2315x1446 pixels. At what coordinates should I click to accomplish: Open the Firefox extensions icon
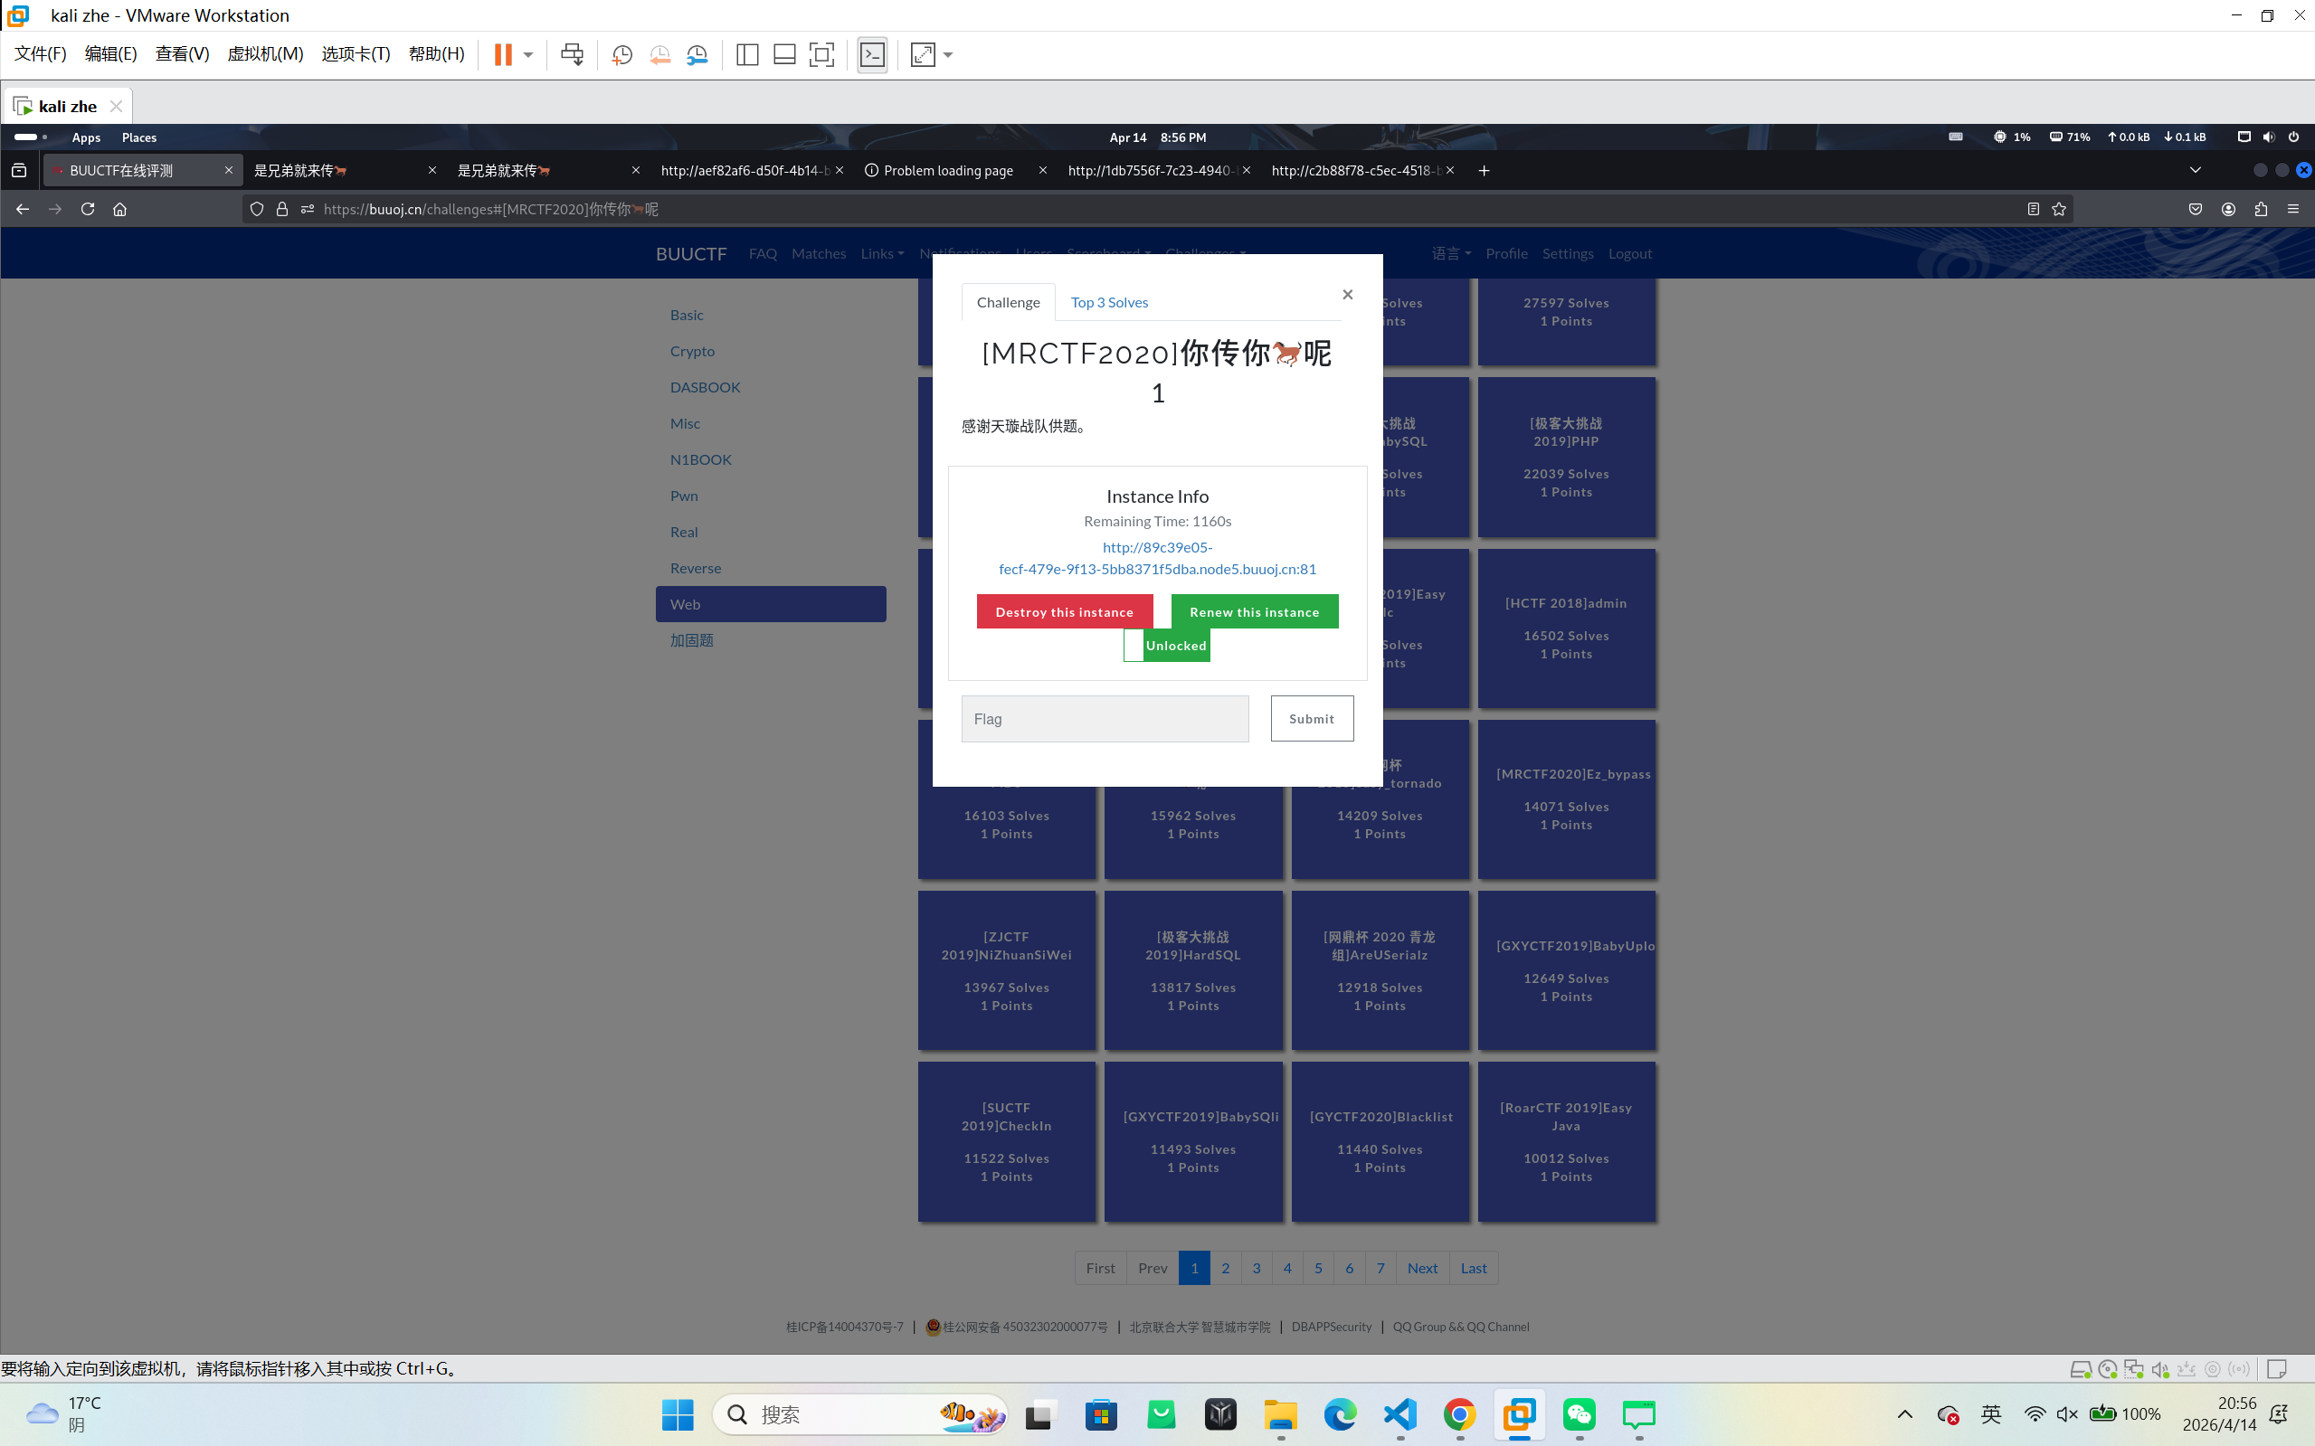click(x=2261, y=209)
